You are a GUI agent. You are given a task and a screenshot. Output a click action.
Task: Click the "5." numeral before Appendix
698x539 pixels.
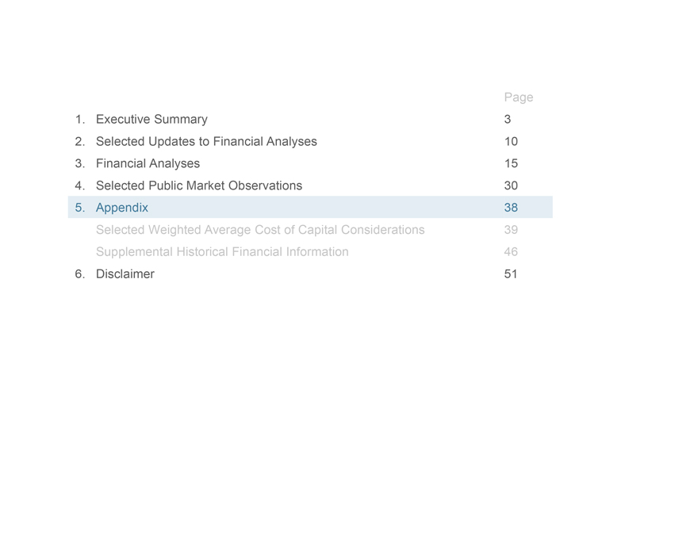point(80,208)
